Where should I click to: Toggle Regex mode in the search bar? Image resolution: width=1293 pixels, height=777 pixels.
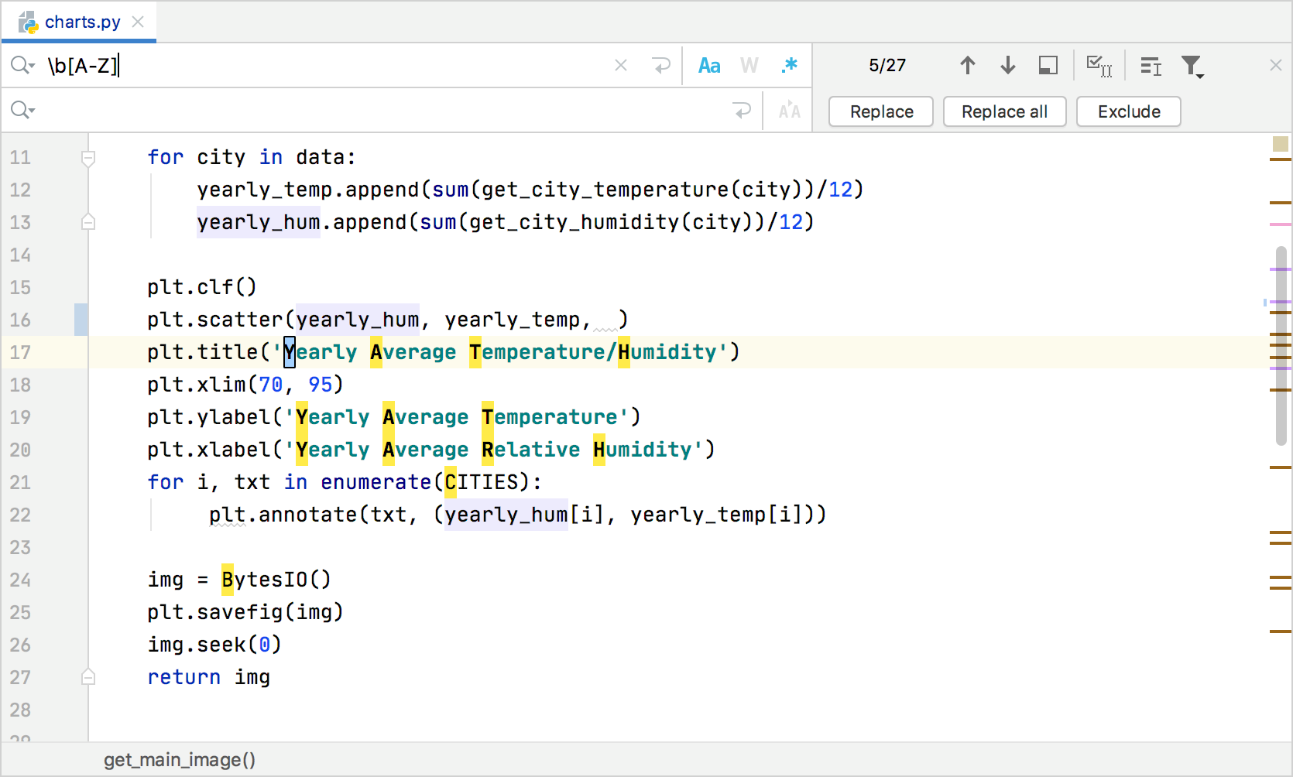pos(788,65)
